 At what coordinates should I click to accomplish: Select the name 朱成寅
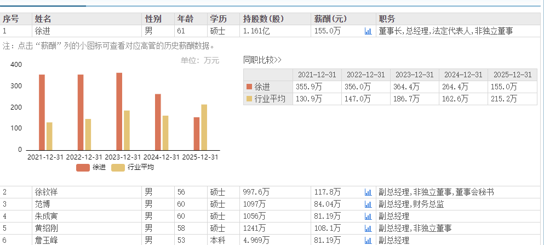click(46, 216)
